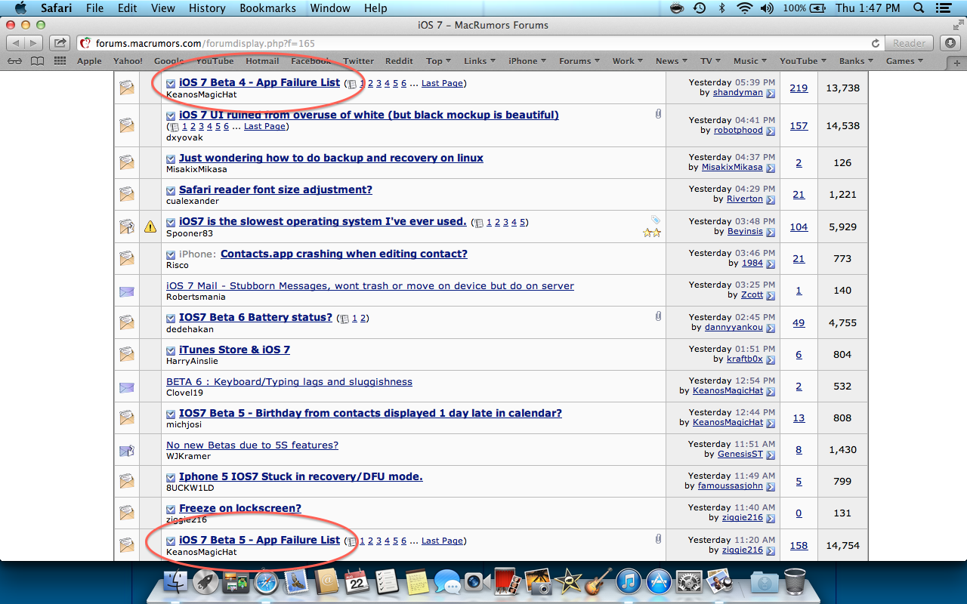Expand the Games bookmarks folder
The height and width of the screenshot is (604, 967).
click(904, 61)
